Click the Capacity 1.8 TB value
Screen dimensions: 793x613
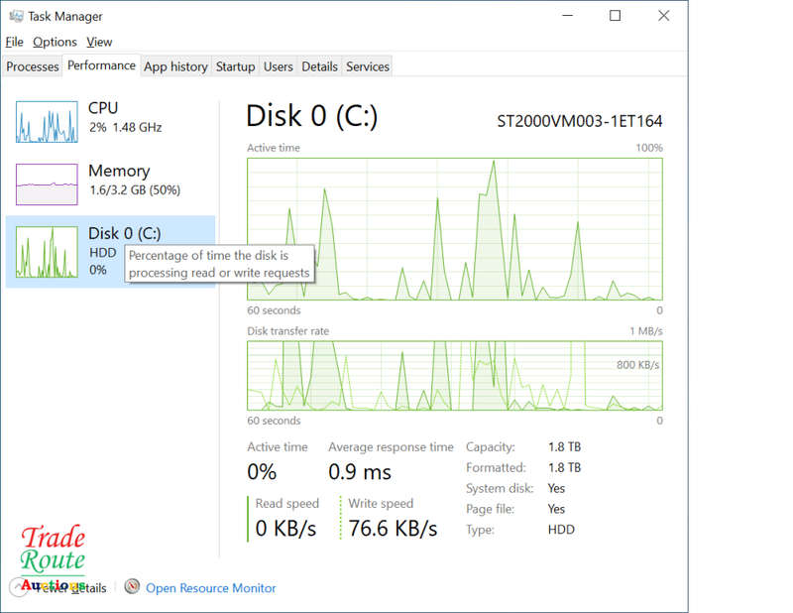[x=564, y=447]
